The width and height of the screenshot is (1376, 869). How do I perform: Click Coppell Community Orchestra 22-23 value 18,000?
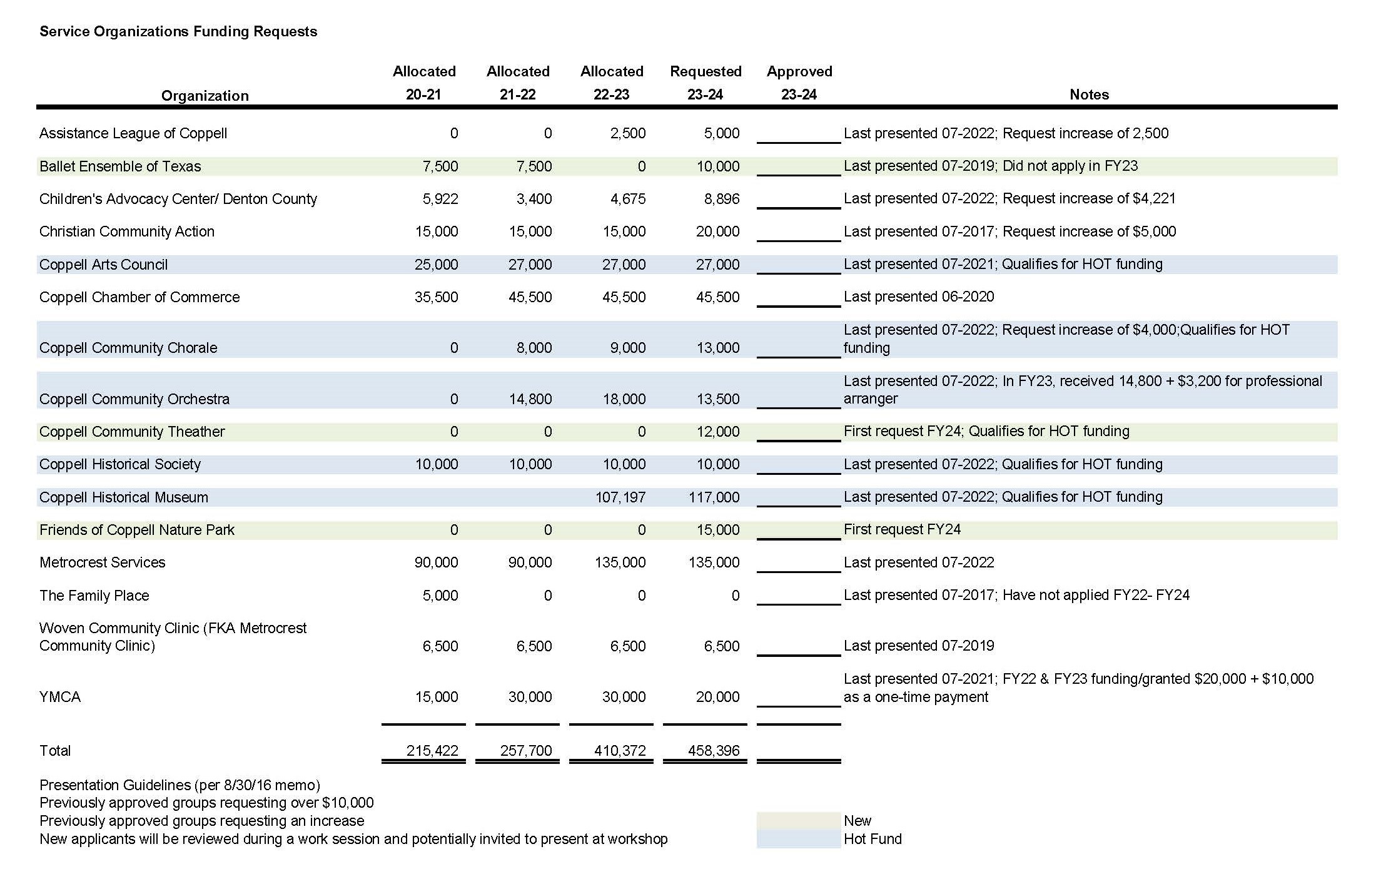pyautogui.click(x=624, y=399)
